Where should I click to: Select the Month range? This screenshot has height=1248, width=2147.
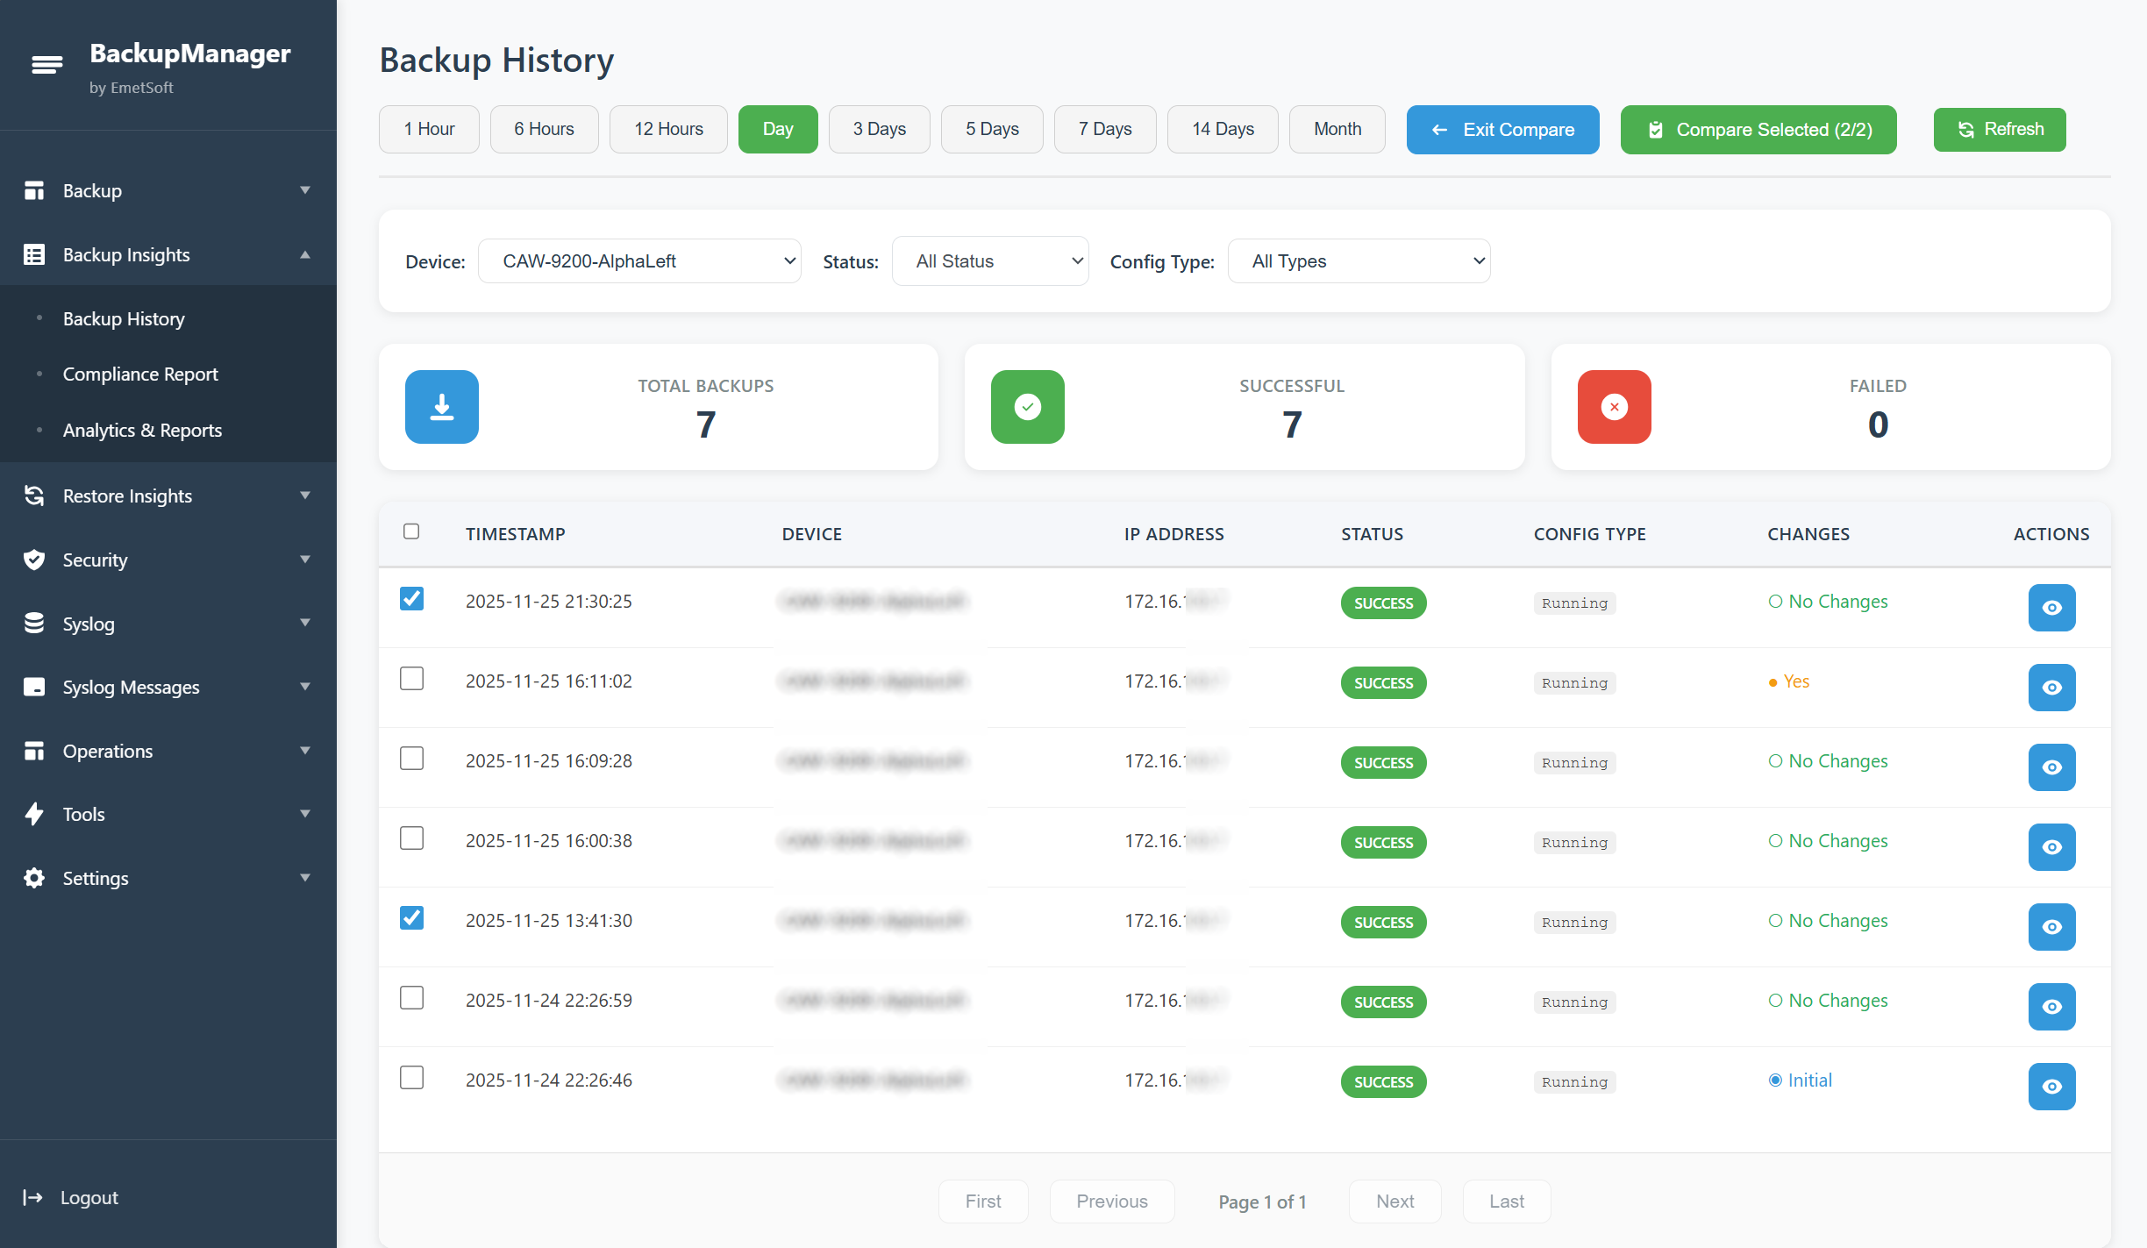pyautogui.click(x=1337, y=129)
